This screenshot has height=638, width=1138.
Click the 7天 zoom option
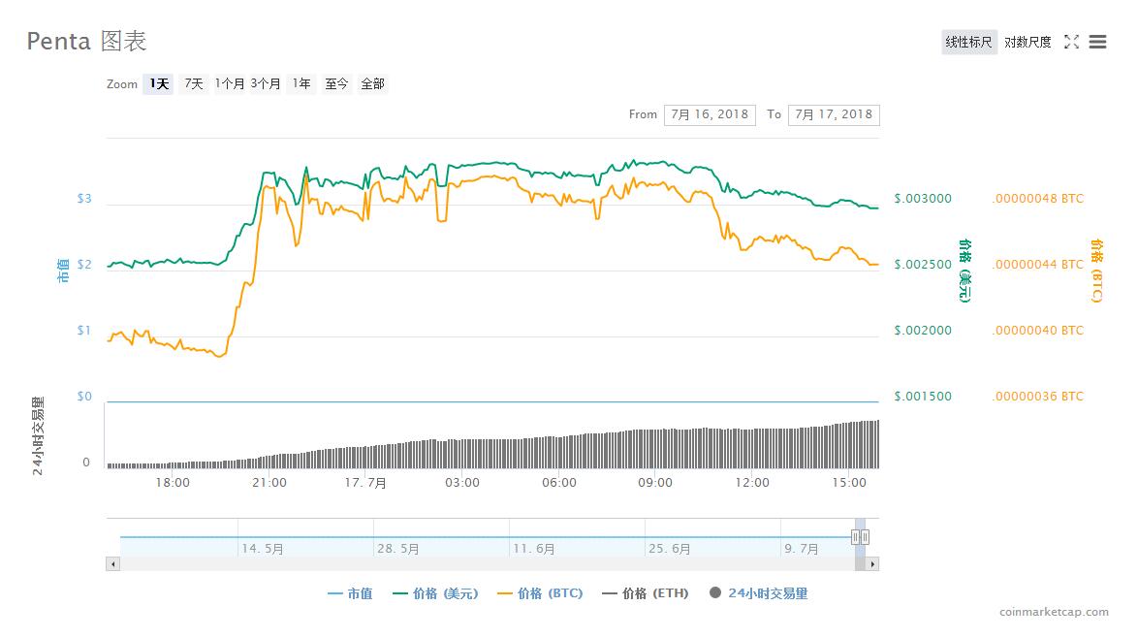191,84
